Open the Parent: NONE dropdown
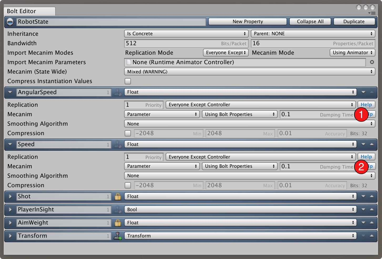Screen dimensions: 382x259 pos(313,34)
